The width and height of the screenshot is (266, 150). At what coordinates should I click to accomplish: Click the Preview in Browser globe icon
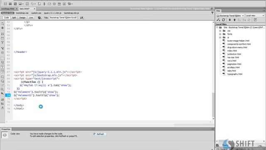click(39, 17)
